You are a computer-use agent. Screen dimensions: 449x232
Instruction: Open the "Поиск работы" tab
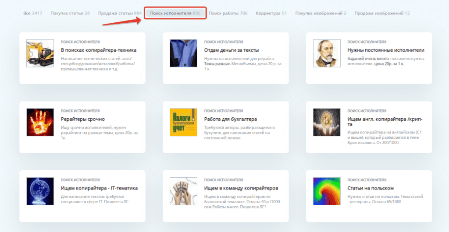click(228, 13)
